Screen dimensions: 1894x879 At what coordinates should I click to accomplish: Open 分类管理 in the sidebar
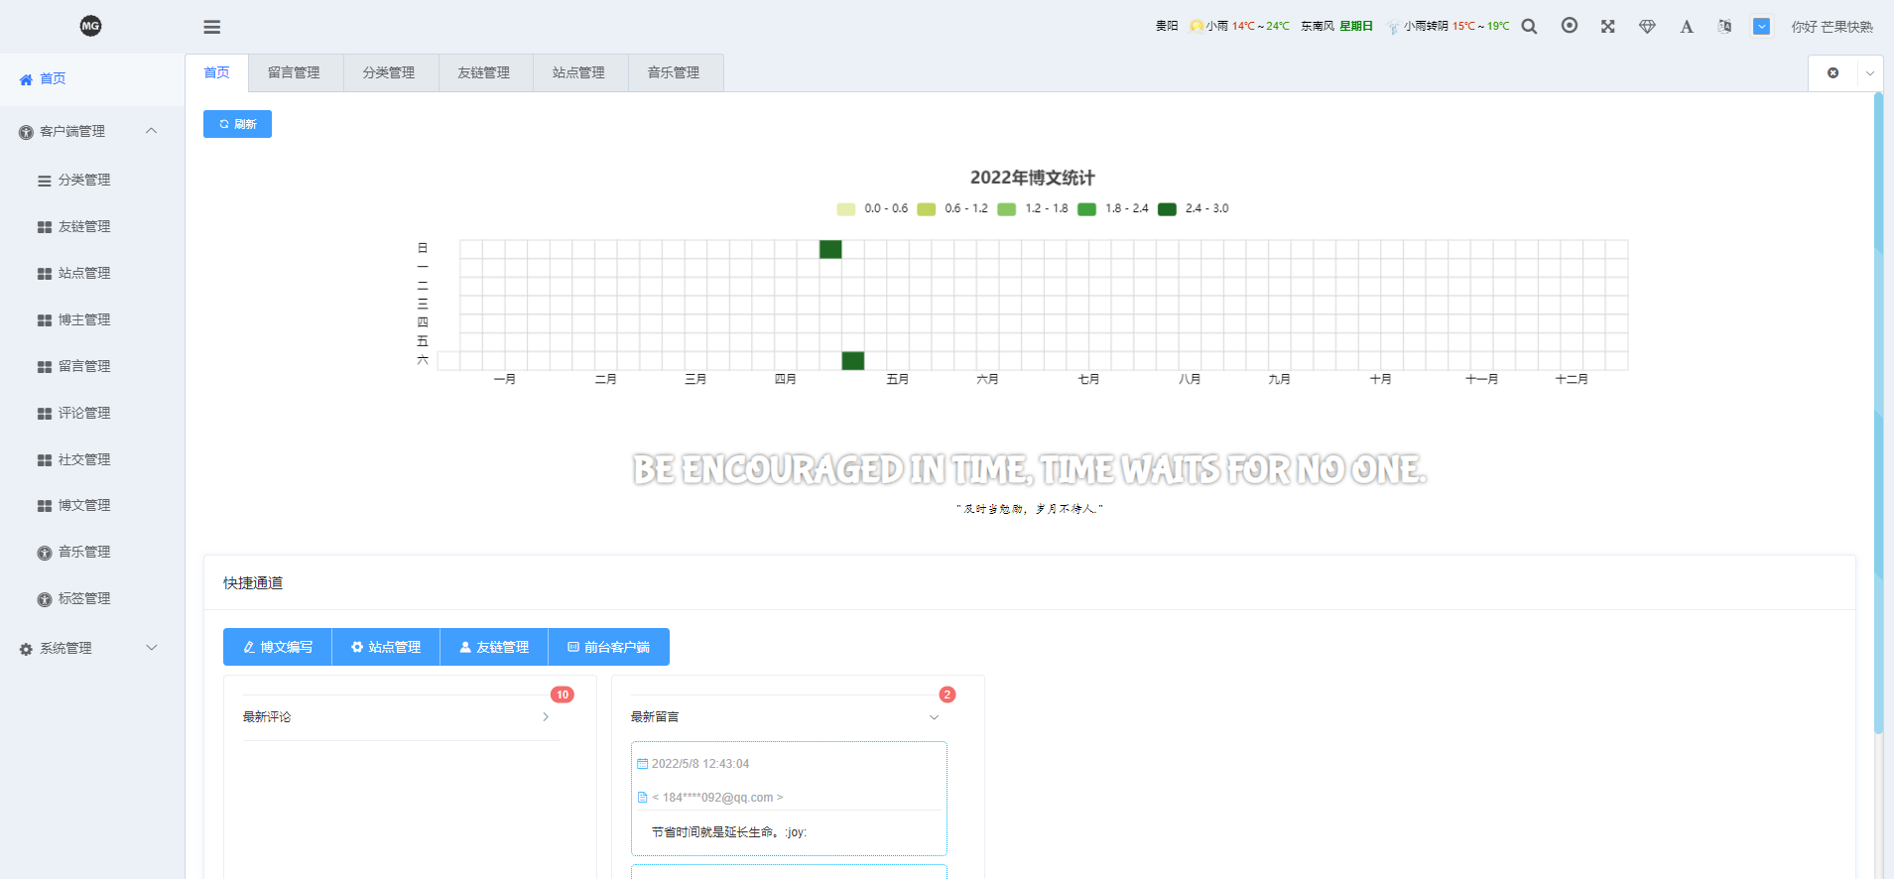[x=92, y=180]
